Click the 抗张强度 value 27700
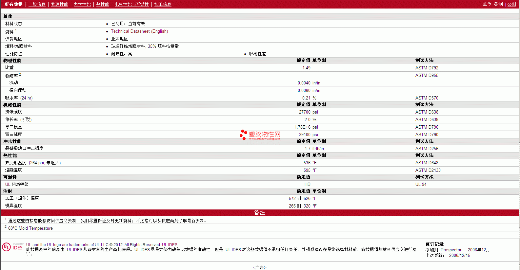This screenshot has height=270, width=520. (305, 112)
